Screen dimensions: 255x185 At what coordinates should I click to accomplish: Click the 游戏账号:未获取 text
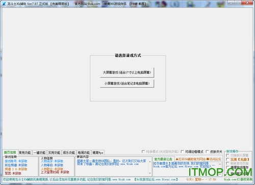pyautogui.click(x=16, y=161)
